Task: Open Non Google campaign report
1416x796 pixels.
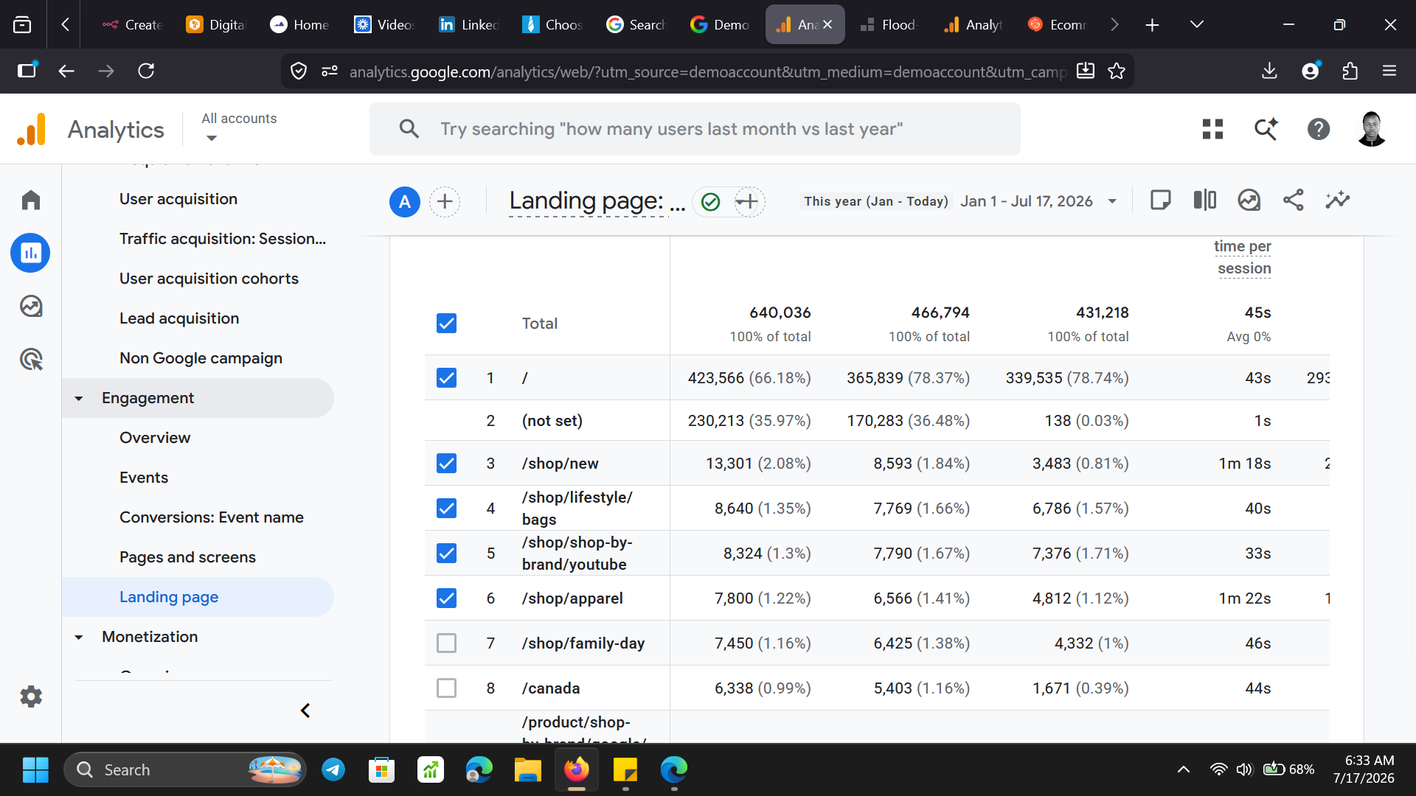Action: (201, 358)
